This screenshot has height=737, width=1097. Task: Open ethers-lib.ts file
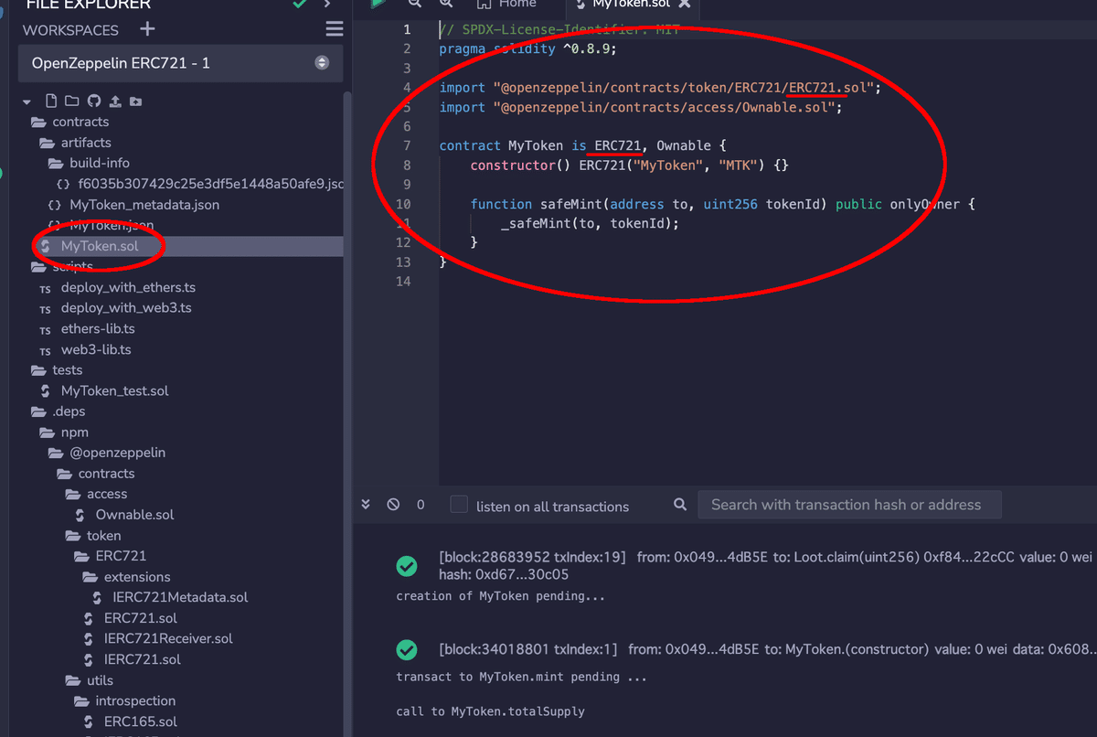98,329
